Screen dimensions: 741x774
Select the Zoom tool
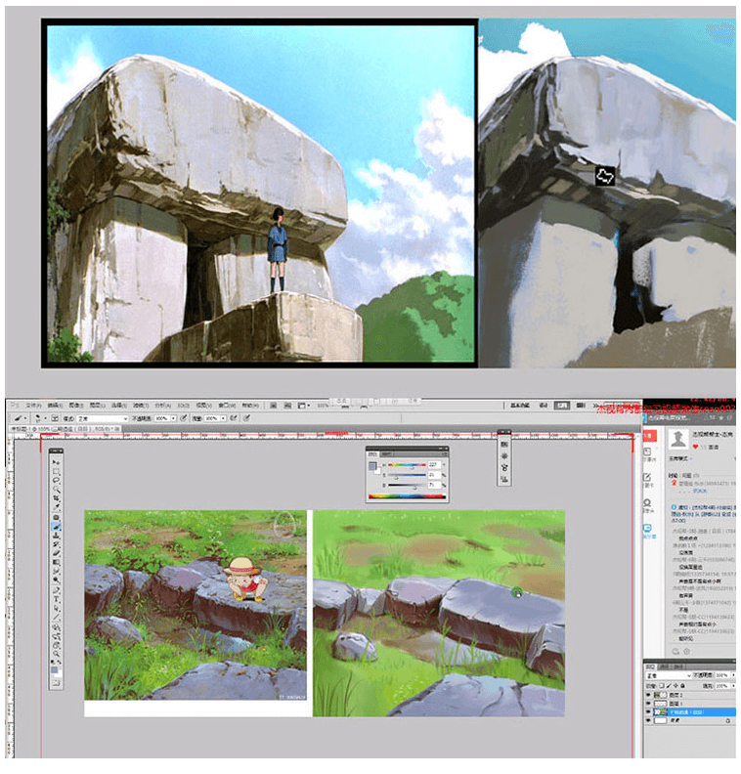click(57, 653)
